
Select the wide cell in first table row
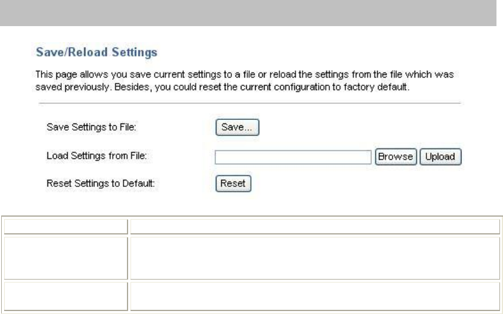(x=315, y=227)
